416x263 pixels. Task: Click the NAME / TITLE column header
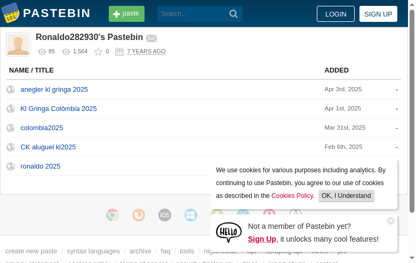coord(31,70)
